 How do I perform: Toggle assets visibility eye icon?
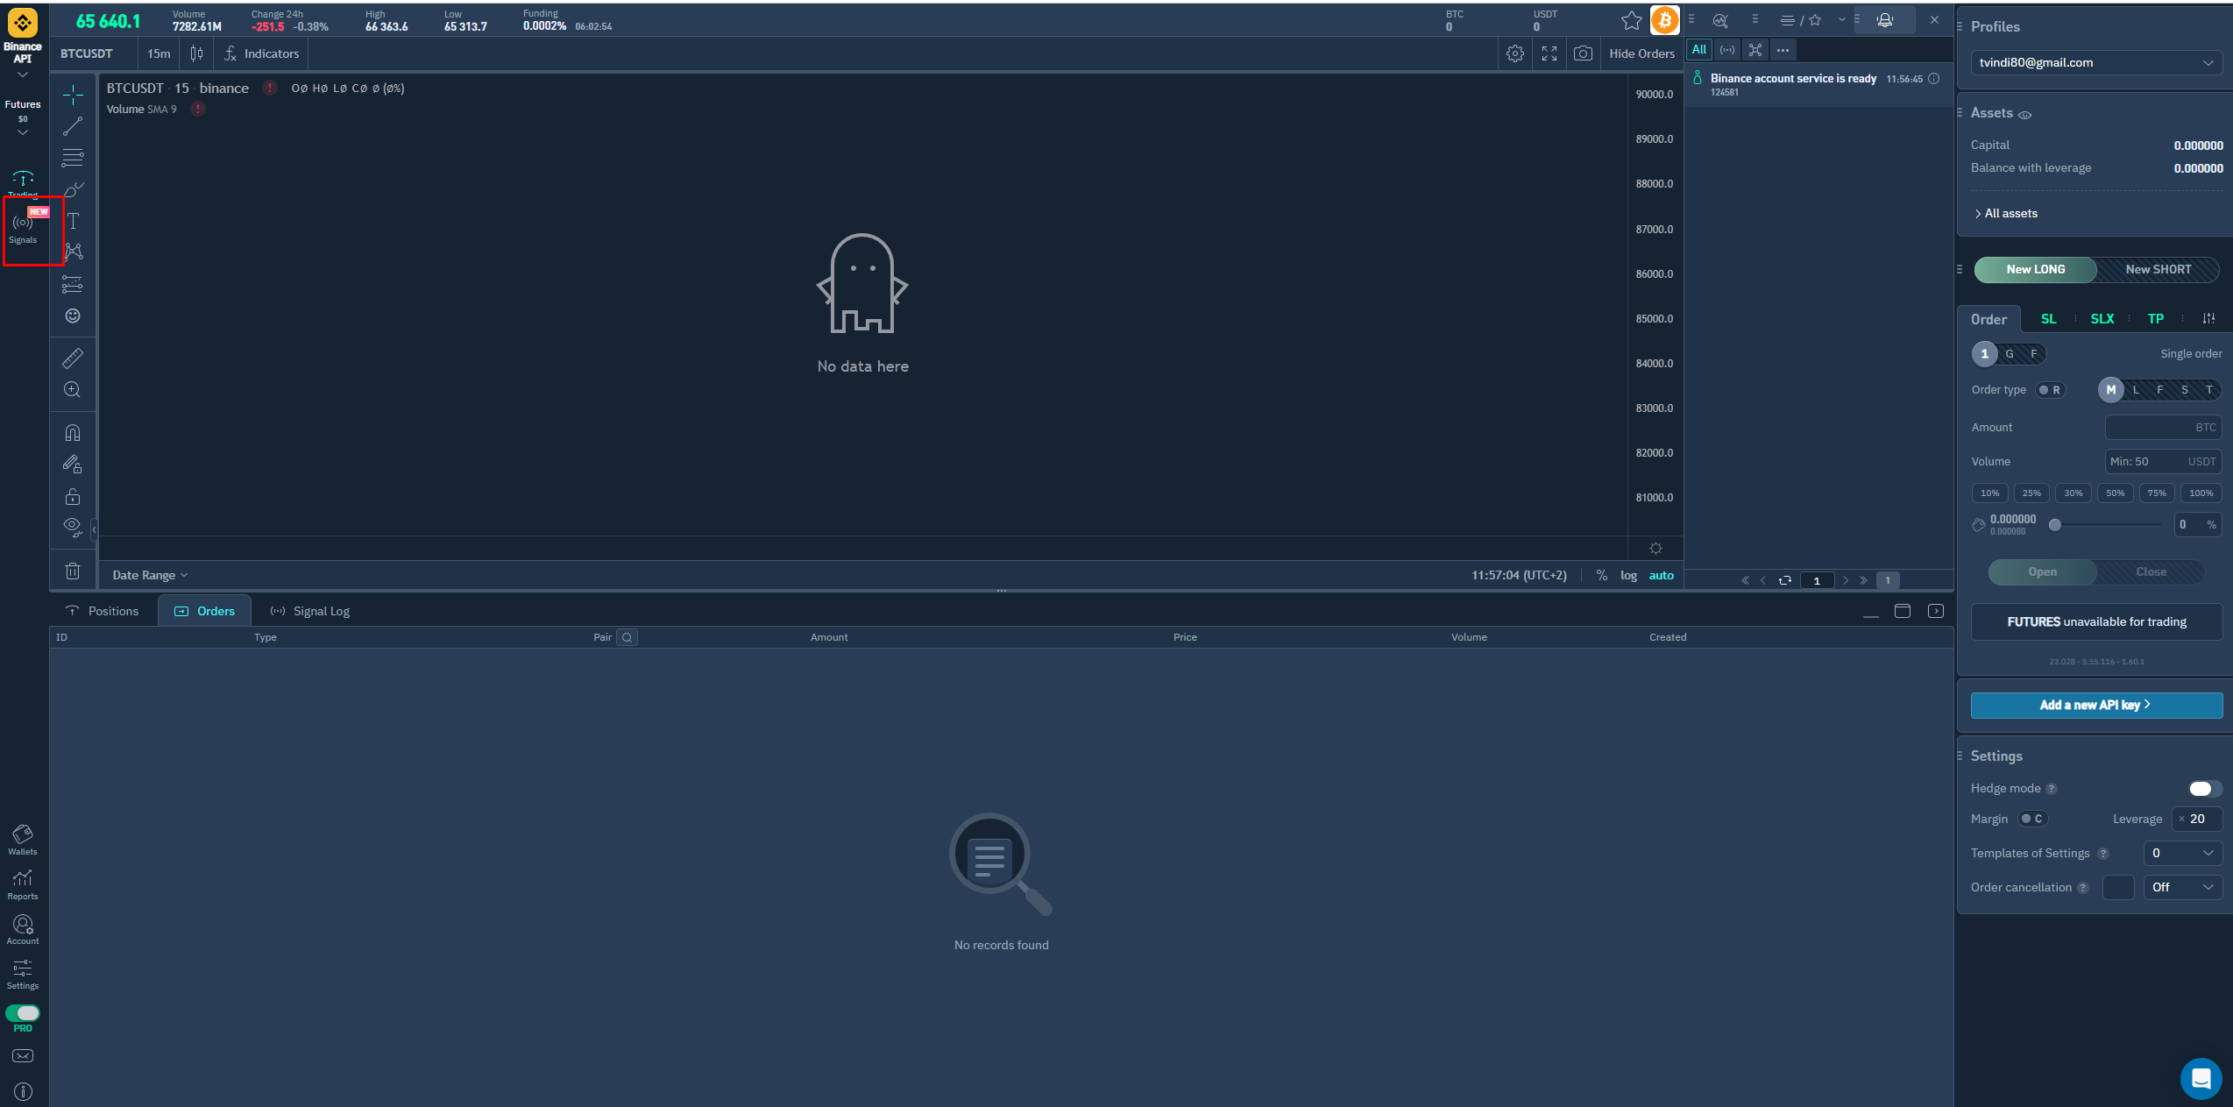click(2025, 115)
